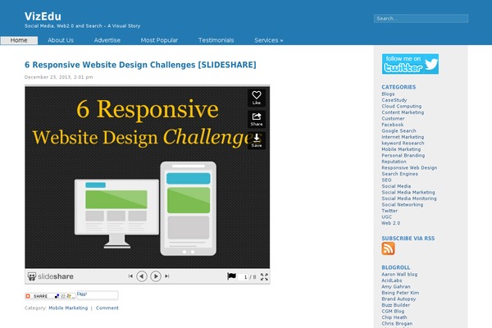
Task: Open the Blogs category
Action: [388, 93]
